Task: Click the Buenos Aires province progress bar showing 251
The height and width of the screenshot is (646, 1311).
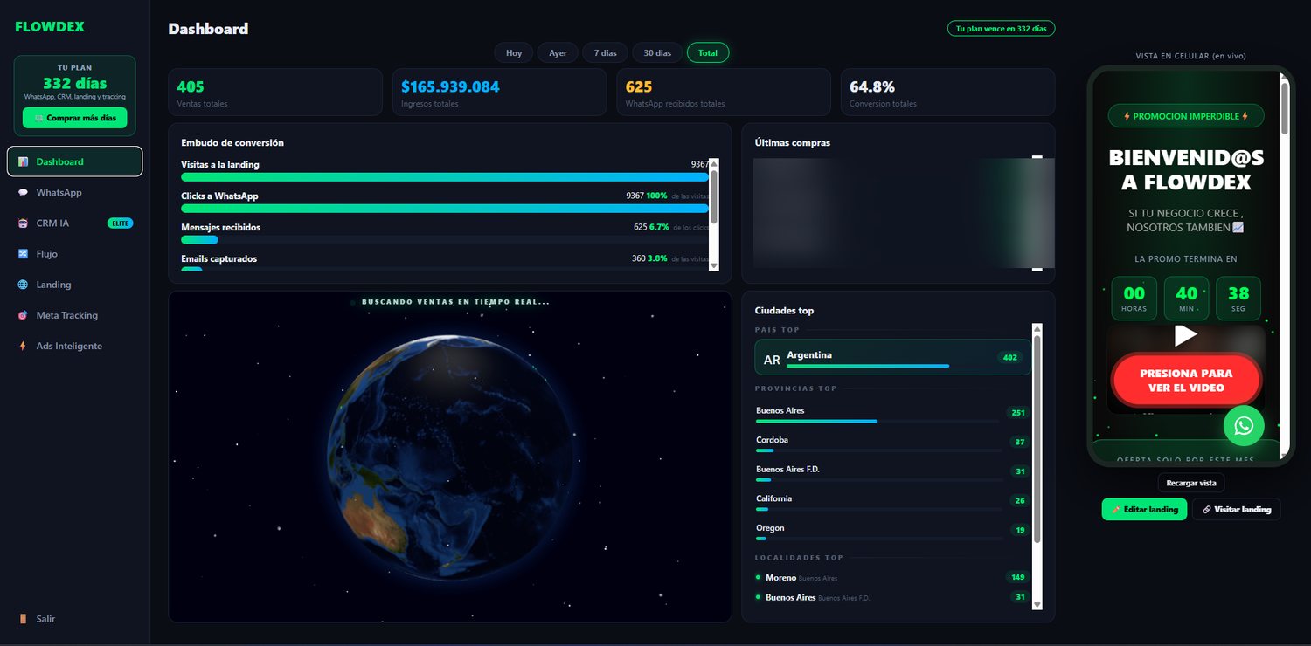Action: click(877, 421)
